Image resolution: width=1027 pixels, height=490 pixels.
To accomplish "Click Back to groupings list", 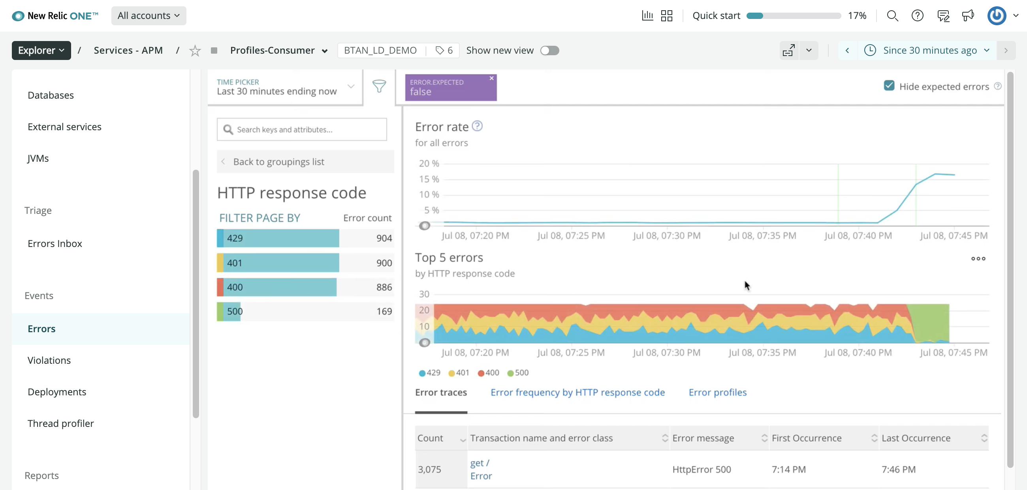I will pos(278,162).
